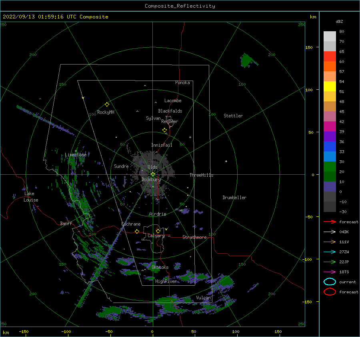
Task: Click the Blackfalds label
Action: (170, 111)
